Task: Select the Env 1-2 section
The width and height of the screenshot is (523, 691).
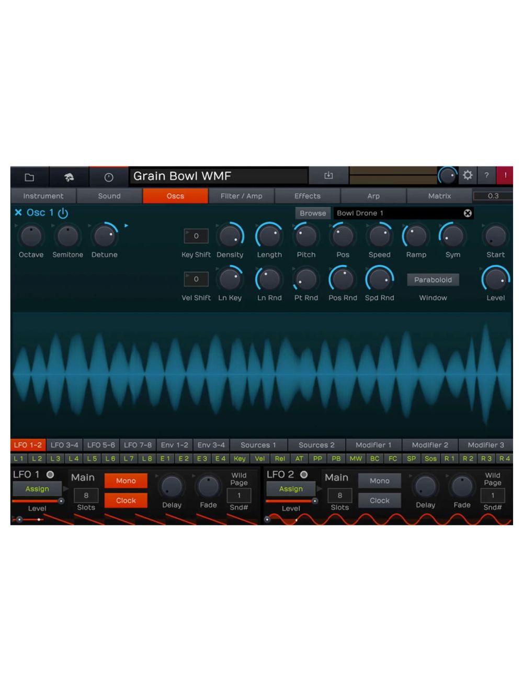Action: click(x=174, y=445)
